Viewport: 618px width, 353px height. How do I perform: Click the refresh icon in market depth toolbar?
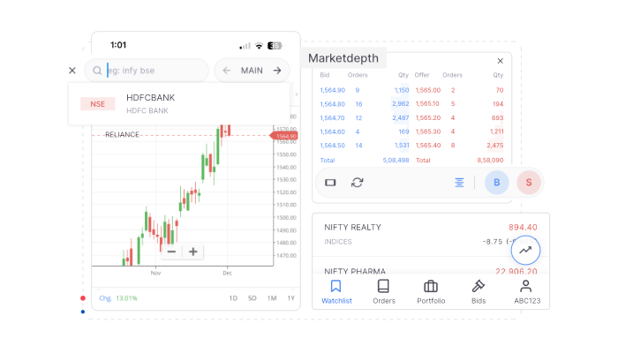tap(358, 183)
